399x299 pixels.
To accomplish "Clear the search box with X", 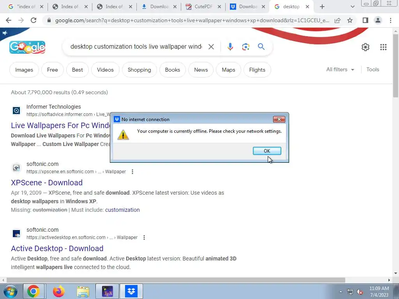I will [211, 47].
